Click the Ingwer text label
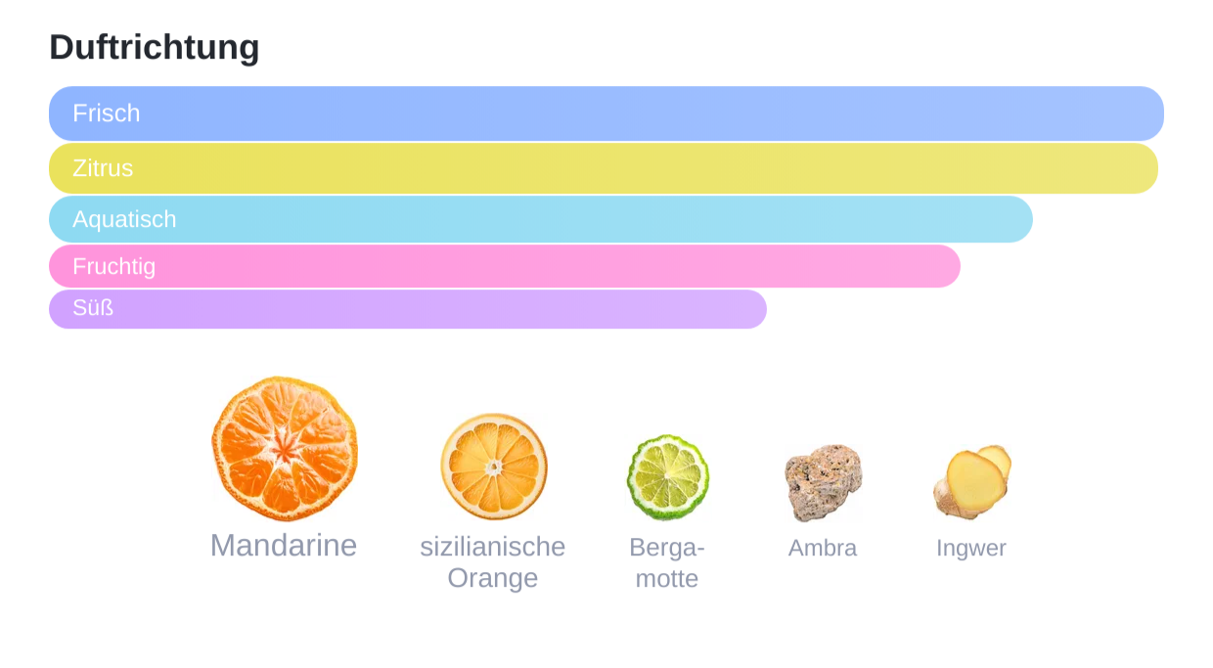This screenshot has width=1213, height=668. pyautogui.click(x=971, y=549)
